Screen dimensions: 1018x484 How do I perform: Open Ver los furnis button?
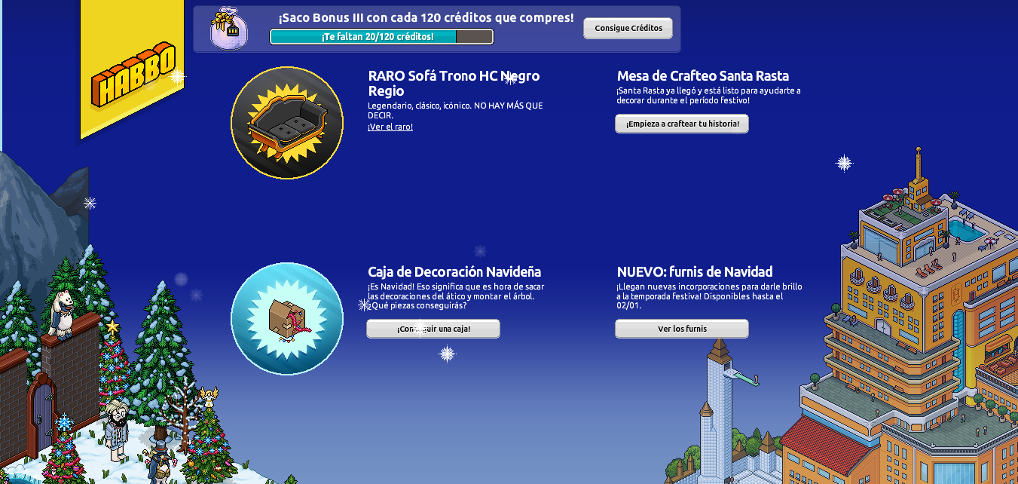click(x=682, y=329)
